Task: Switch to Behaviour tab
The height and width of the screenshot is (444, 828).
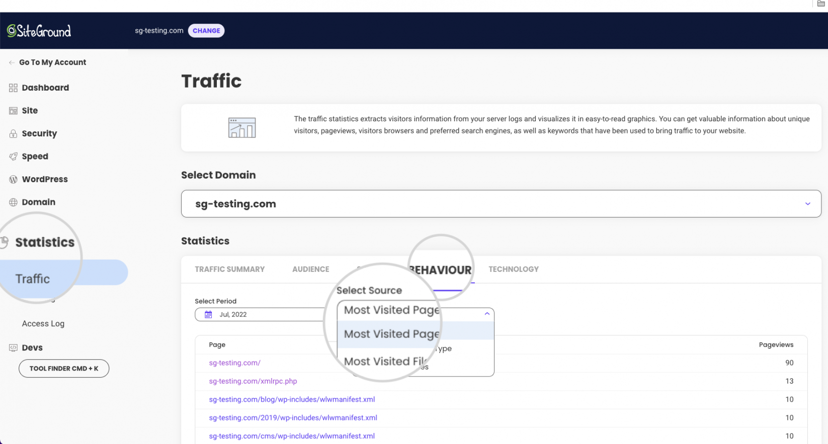Action: [441, 270]
